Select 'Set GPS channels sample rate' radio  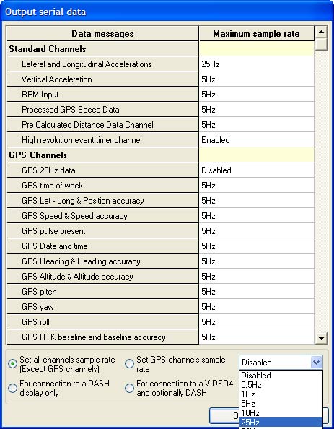(x=129, y=364)
